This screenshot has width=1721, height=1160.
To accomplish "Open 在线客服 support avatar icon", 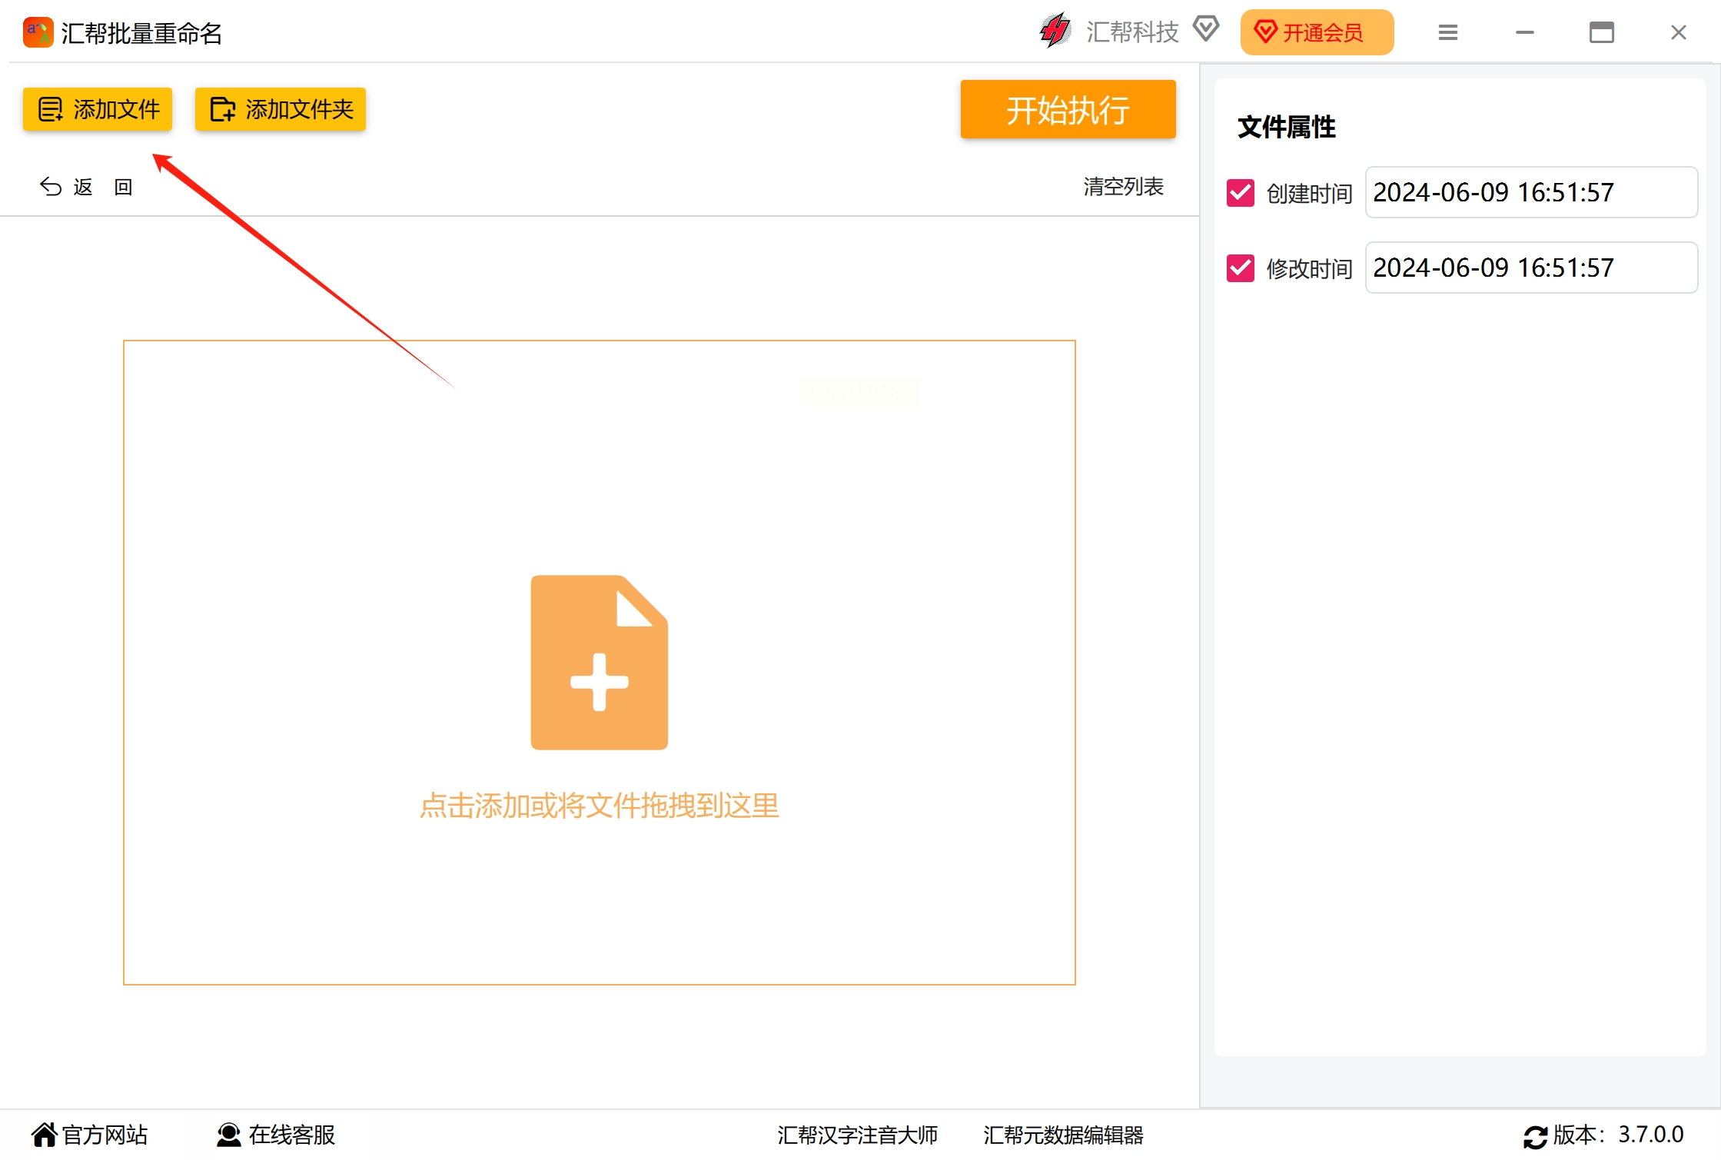I will (228, 1135).
